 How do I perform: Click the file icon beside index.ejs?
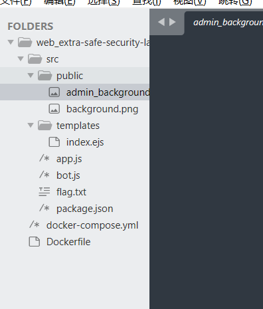click(x=54, y=142)
